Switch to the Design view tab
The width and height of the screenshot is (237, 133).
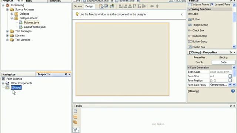click(89, 6)
